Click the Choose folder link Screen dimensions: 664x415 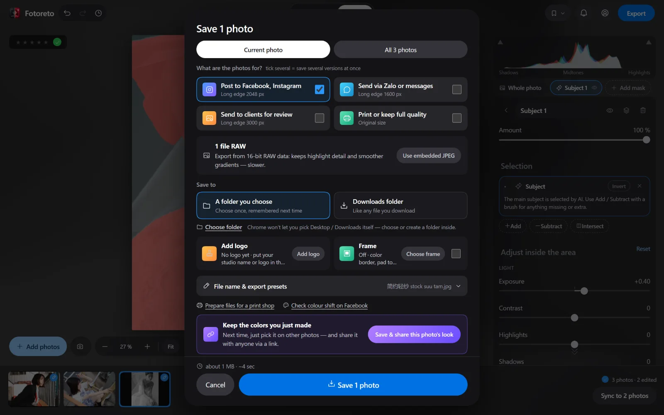click(x=223, y=227)
